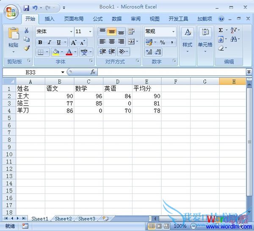Open text orientation options
Viewport: 254px width, 231px height.
click(122, 52)
